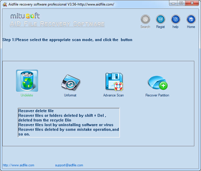Click the support@aidfile.com email link
The height and width of the screenshot is (171, 201).
pos(69,165)
